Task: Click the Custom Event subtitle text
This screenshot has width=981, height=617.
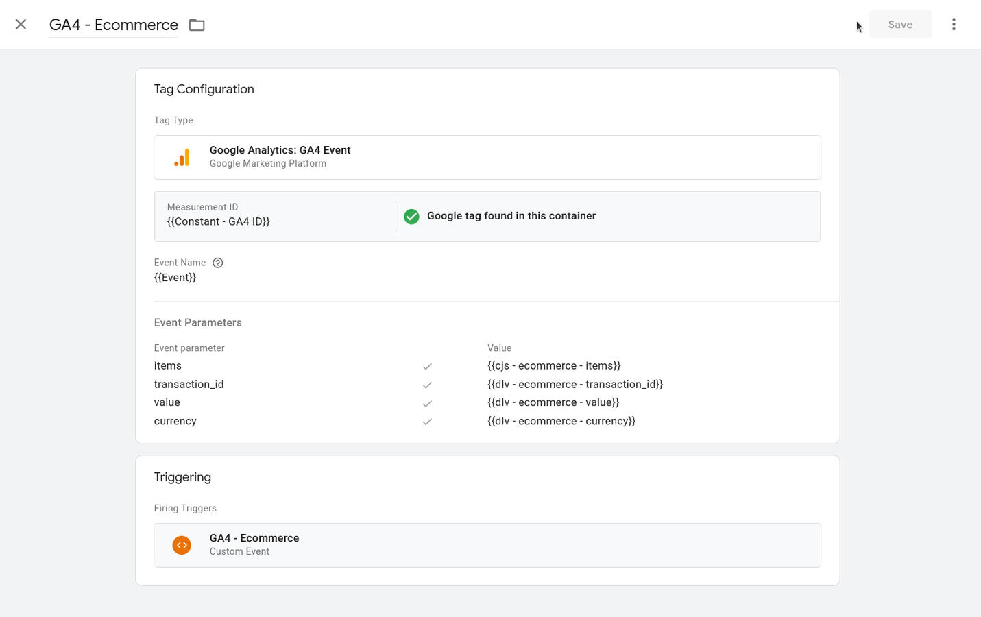Action: (x=239, y=551)
